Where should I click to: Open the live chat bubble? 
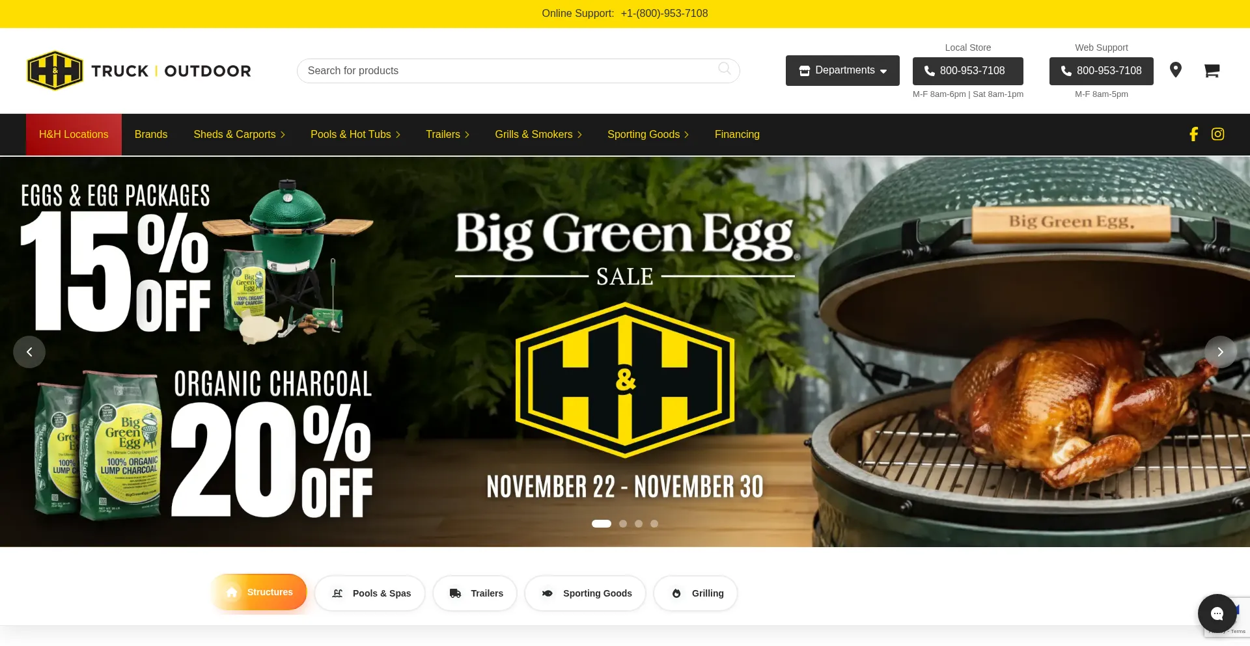(1217, 613)
